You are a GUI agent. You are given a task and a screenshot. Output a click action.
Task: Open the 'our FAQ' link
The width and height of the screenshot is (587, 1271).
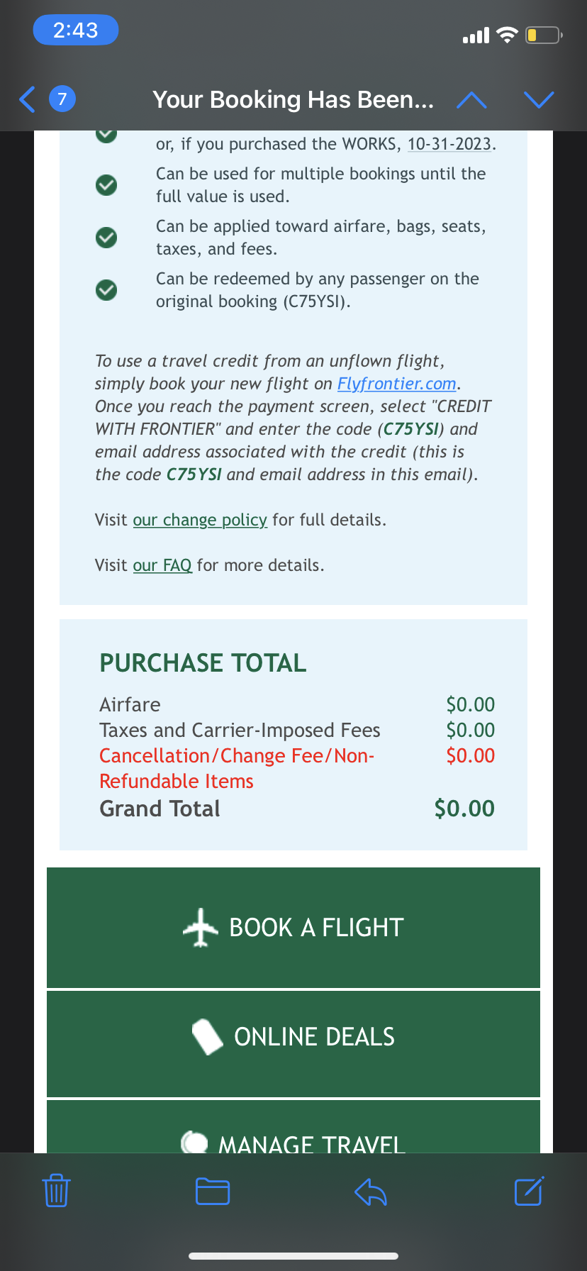pos(162,565)
